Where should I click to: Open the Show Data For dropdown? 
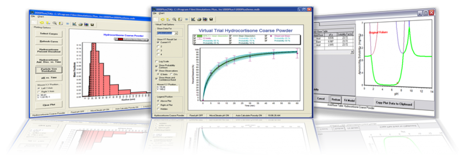(x=176, y=33)
